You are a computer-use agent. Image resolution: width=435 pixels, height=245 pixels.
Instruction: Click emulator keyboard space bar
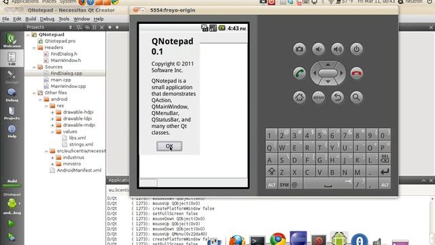[328, 184]
